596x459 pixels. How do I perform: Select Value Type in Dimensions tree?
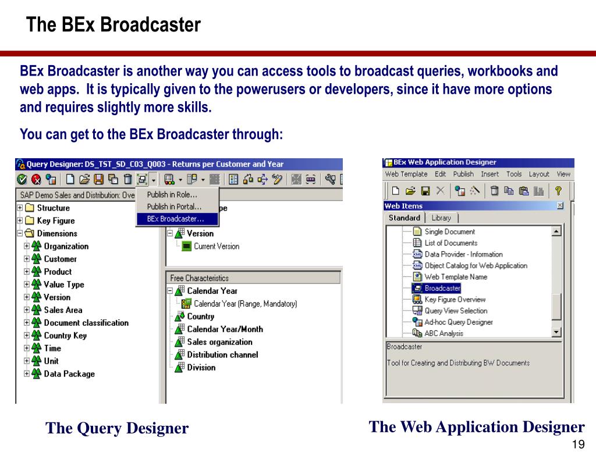pos(64,284)
